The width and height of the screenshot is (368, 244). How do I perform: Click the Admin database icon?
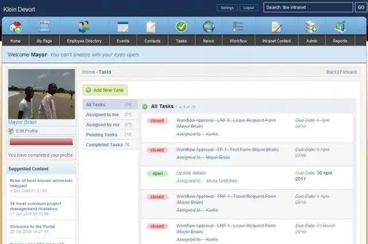[x=312, y=26]
